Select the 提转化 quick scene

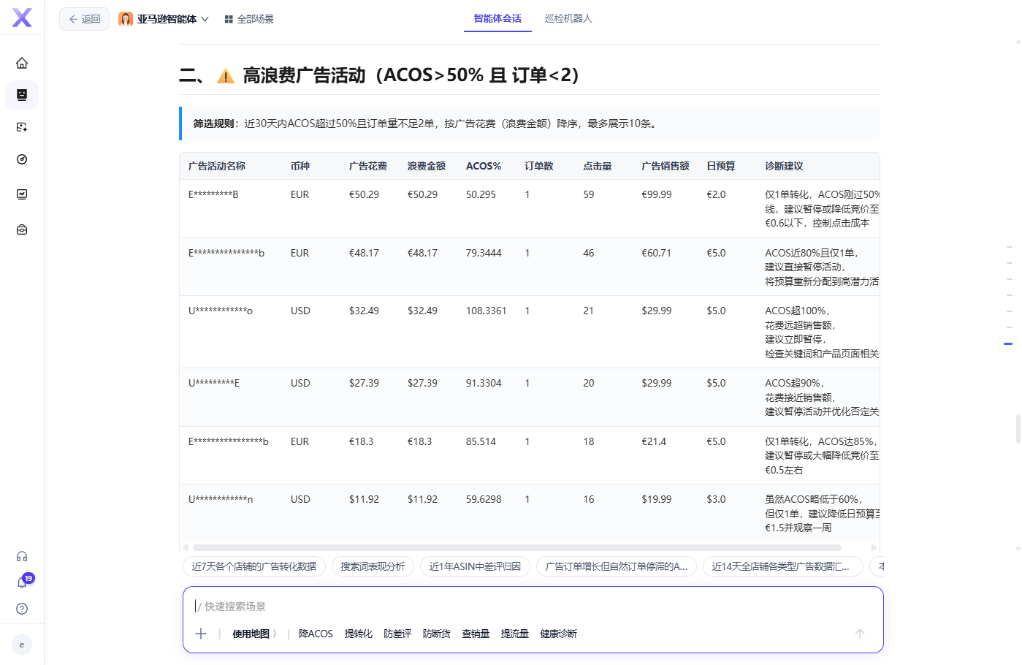pyautogui.click(x=358, y=634)
